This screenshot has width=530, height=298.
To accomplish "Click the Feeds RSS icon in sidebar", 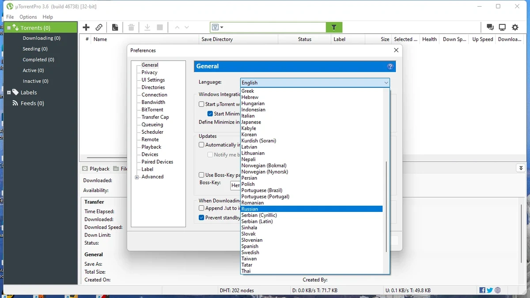I will coord(15,103).
